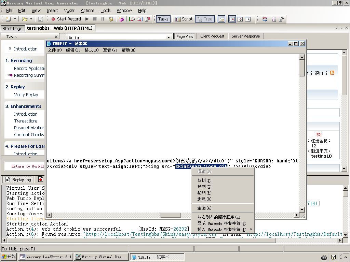Click the Pause icon in toolbar
The image size is (350, 262).
click(103, 19)
